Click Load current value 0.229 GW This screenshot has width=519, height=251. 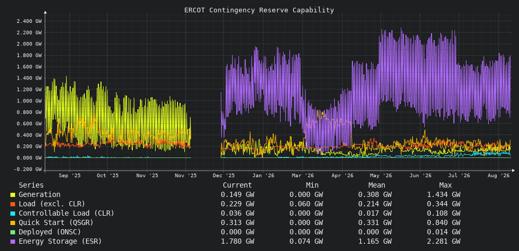tap(237, 204)
